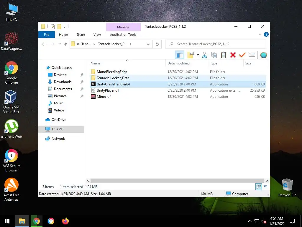
Task: Open the New folder dropdown arrow
Action: [x=198, y=55]
